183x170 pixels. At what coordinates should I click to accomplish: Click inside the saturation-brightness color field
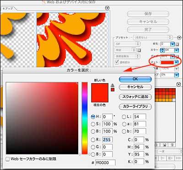pos(42,118)
